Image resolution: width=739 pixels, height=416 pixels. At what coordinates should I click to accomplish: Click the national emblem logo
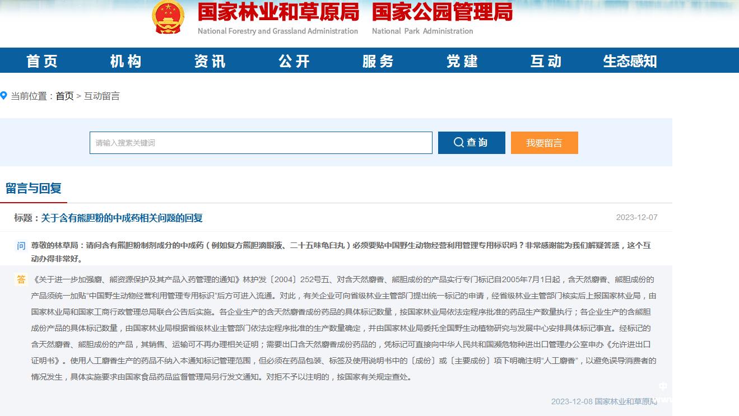point(168,17)
